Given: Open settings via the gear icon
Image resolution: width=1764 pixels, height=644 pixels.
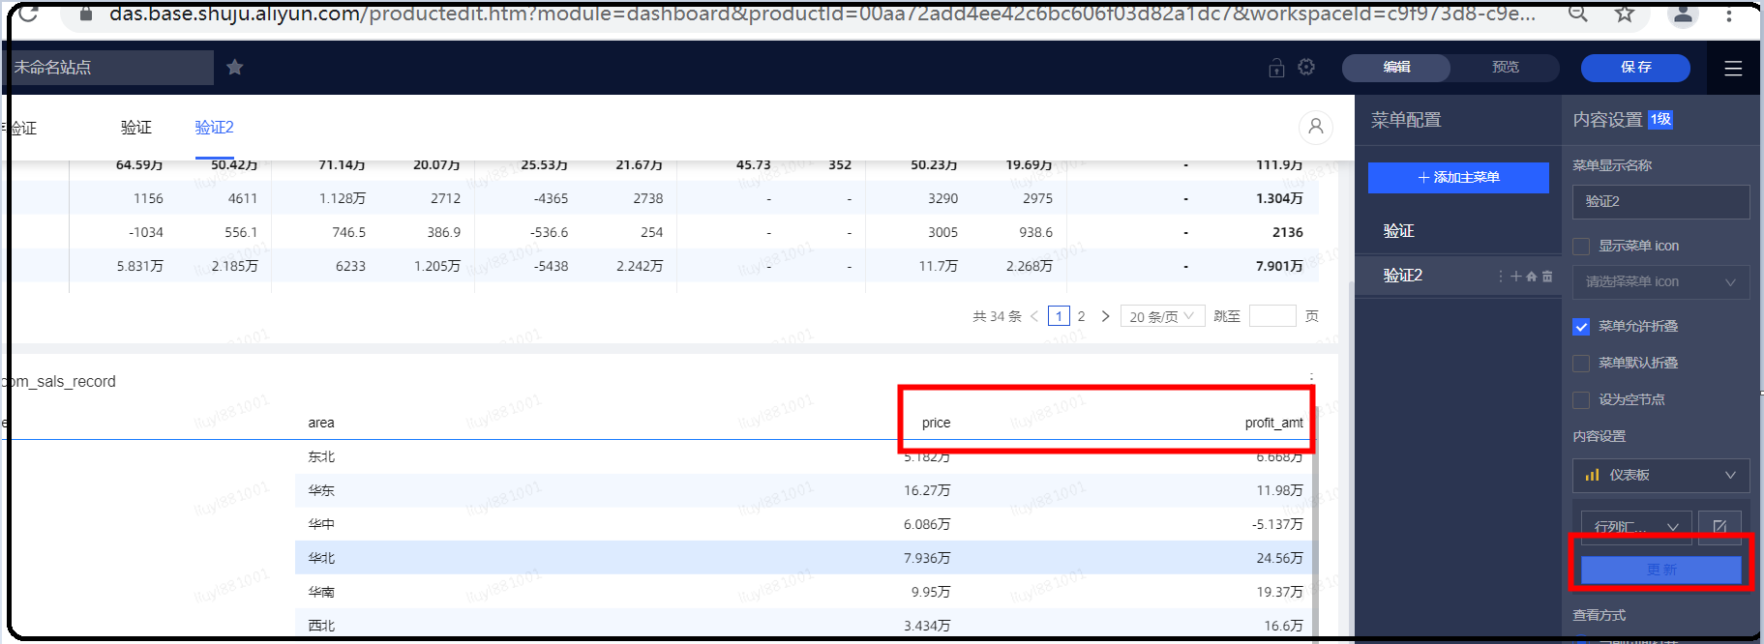Looking at the screenshot, I should point(1306,67).
